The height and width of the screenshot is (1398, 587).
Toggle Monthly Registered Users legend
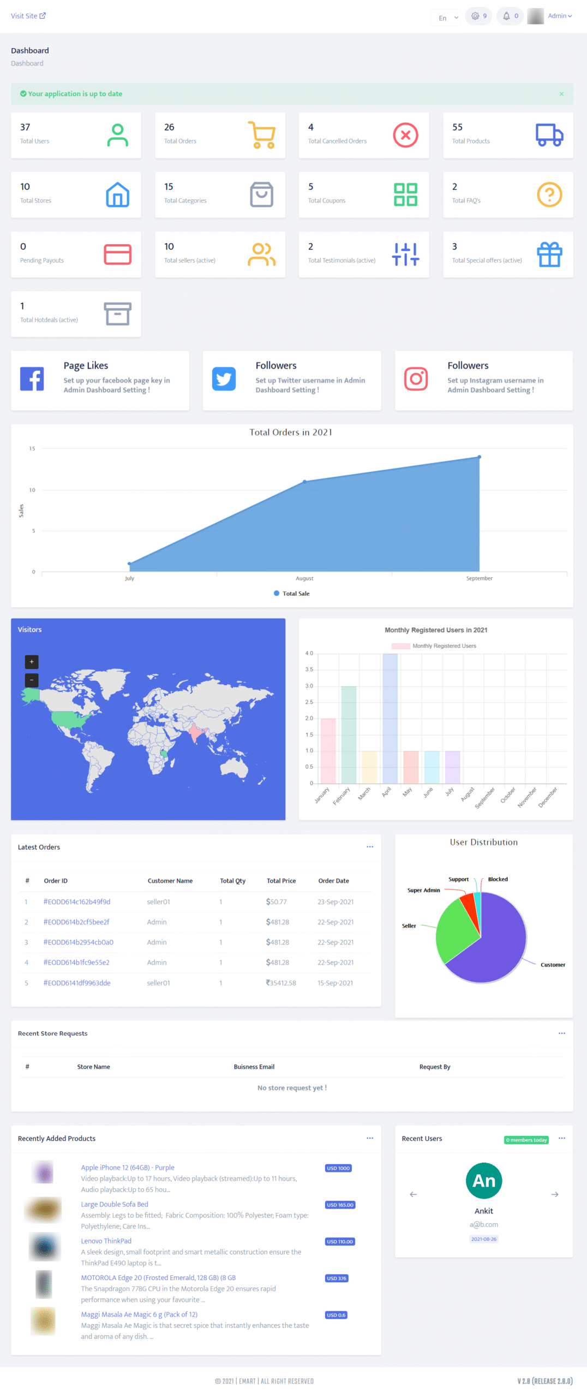pos(434,646)
